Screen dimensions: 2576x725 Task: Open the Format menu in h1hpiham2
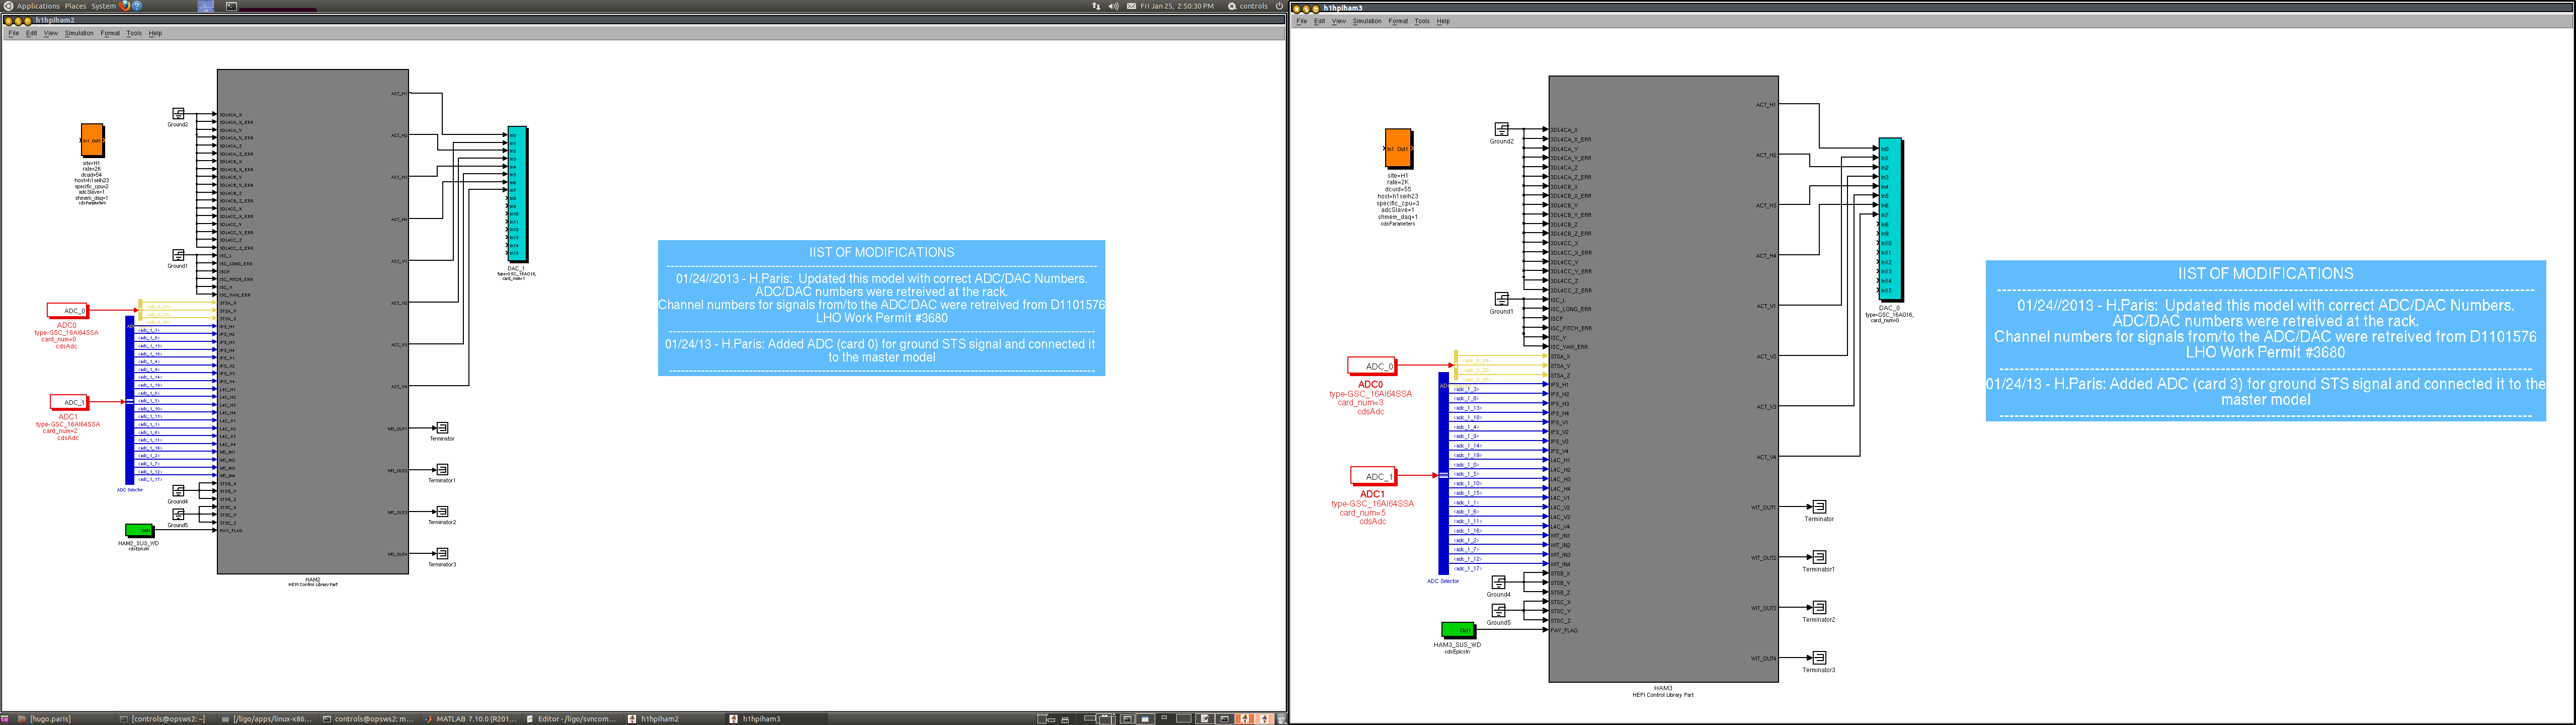pos(110,33)
